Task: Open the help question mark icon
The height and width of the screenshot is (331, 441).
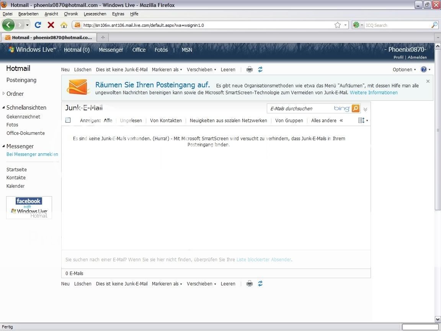Action: click(424, 69)
